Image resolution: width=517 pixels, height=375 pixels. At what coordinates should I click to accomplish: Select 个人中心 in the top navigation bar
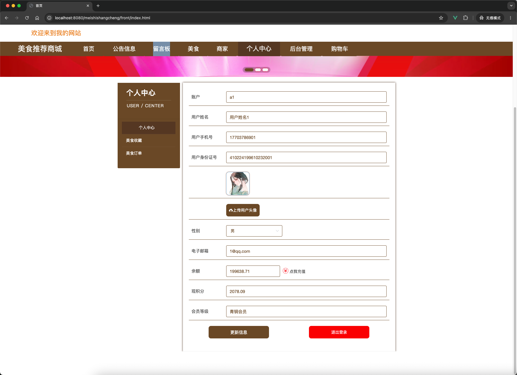point(259,49)
